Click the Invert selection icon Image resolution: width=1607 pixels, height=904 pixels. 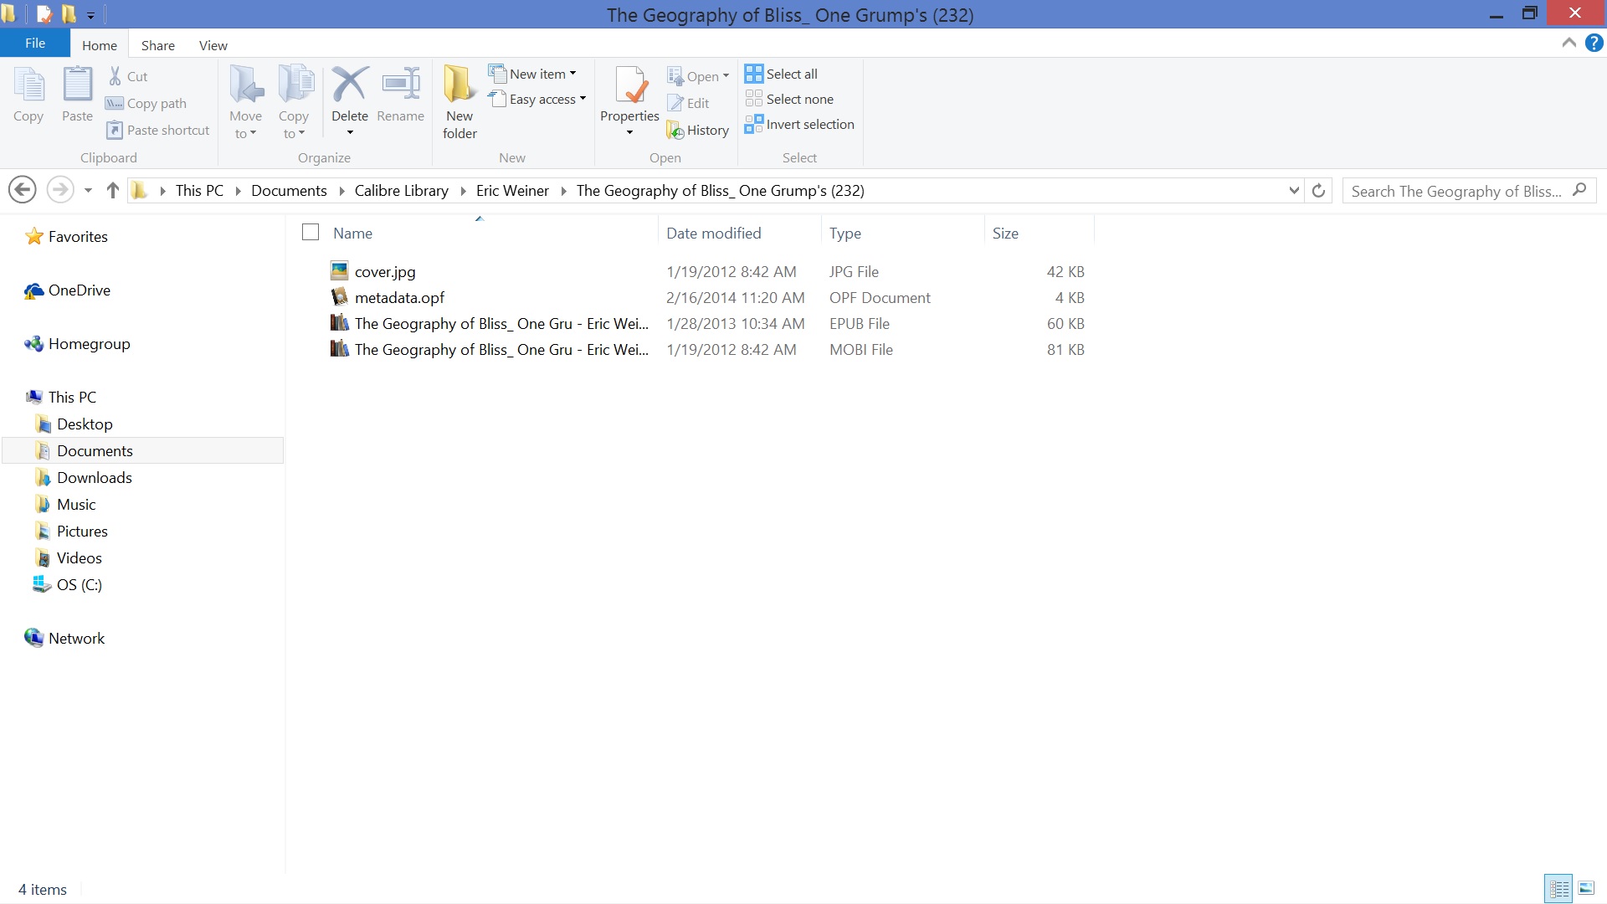(753, 125)
